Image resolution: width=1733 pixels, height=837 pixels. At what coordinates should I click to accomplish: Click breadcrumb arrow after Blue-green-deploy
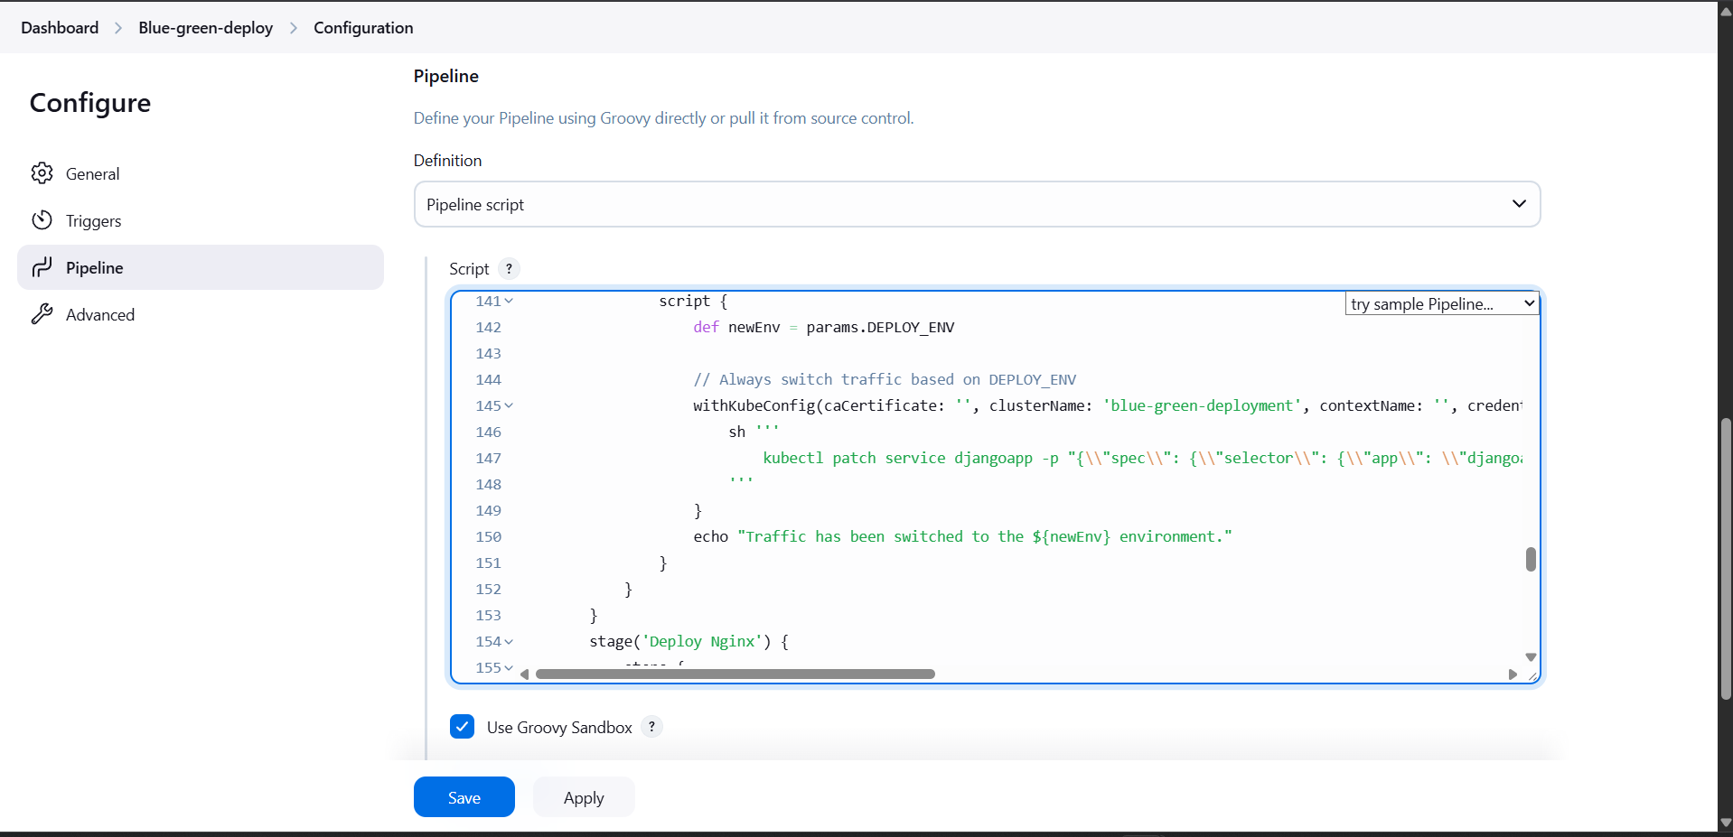[294, 28]
